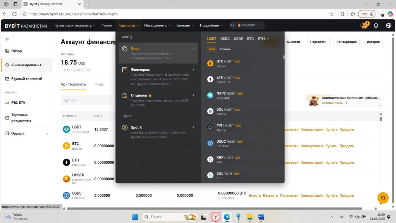
Task: Sort the table by the Монета column
Action: [x=70, y=116]
